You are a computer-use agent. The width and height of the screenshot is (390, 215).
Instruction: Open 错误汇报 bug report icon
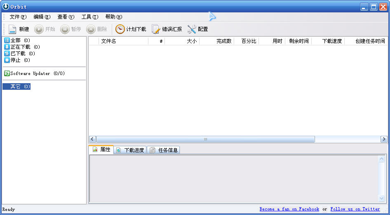(x=156, y=29)
